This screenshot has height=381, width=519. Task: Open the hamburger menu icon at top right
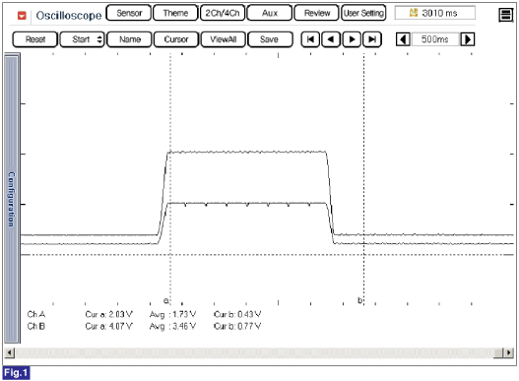(x=506, y=15)
